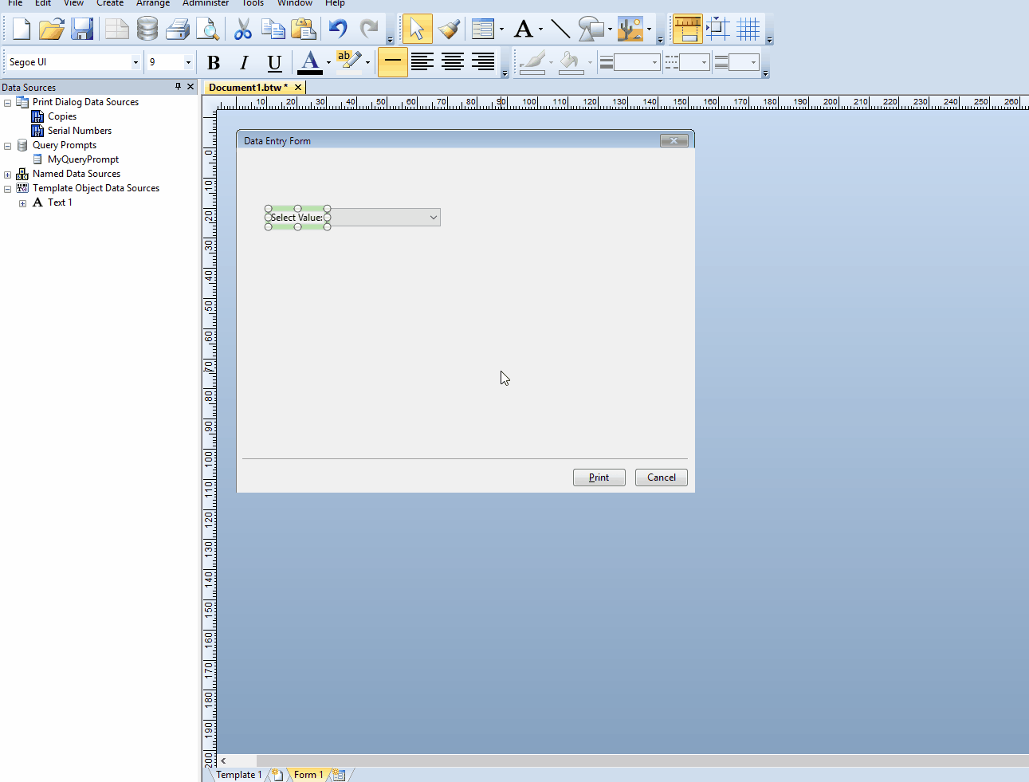Click the Redo arrow icon
The width and height of the screenshot is (1029, 782).
(368, 29)
